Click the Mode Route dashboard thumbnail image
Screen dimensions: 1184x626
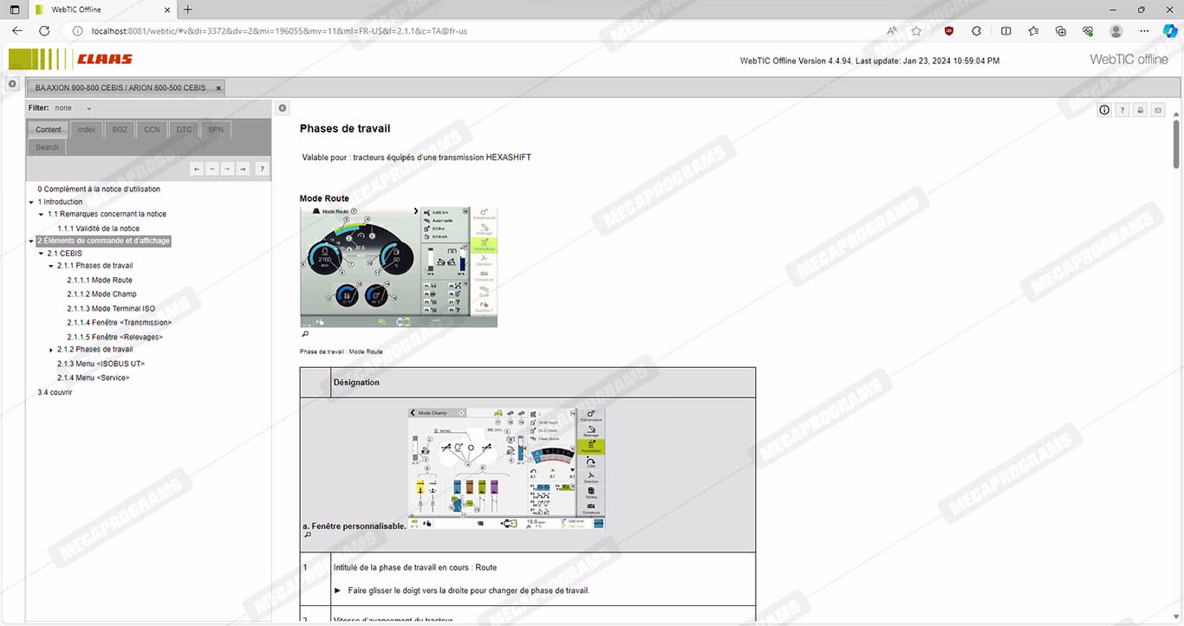click(x=398, y=267)
